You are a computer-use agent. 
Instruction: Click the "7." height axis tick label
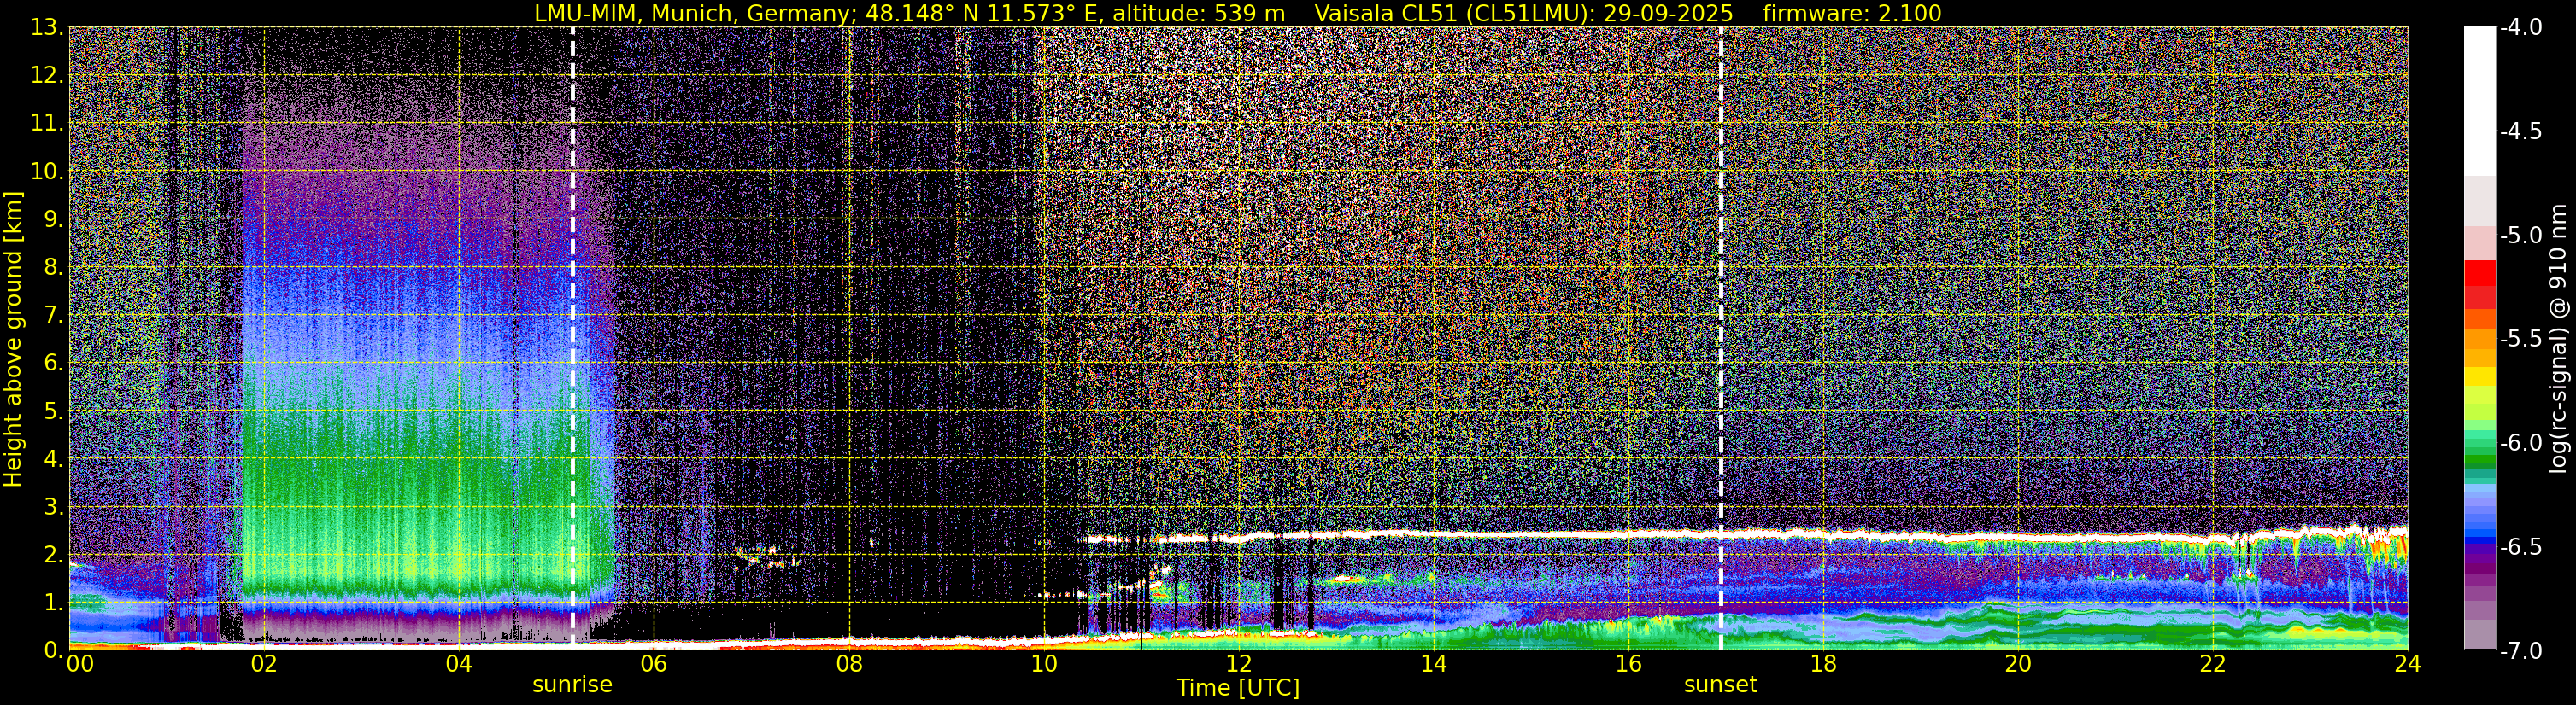tap(52, 316)
